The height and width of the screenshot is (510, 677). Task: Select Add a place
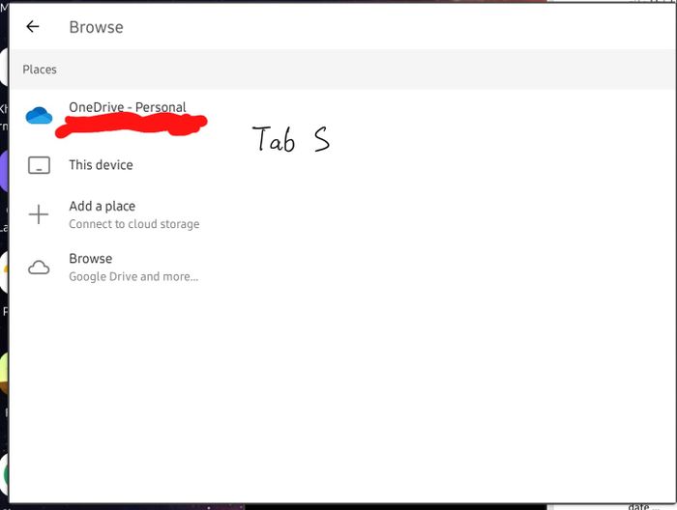pyautogui.click(x=102, y=206)
